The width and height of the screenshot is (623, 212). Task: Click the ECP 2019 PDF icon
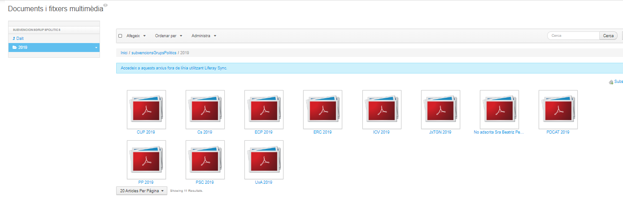tap(264, 110)
